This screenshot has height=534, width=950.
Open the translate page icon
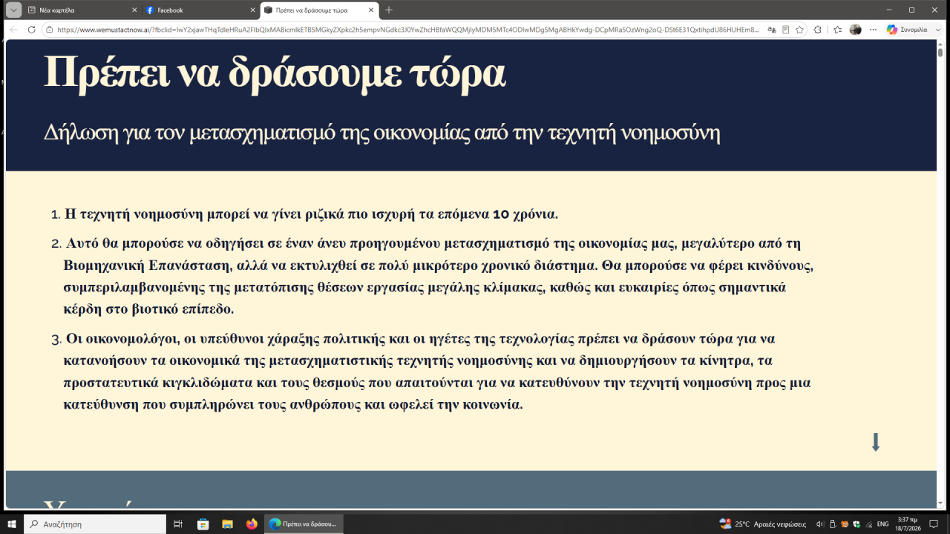coord(772,30)
